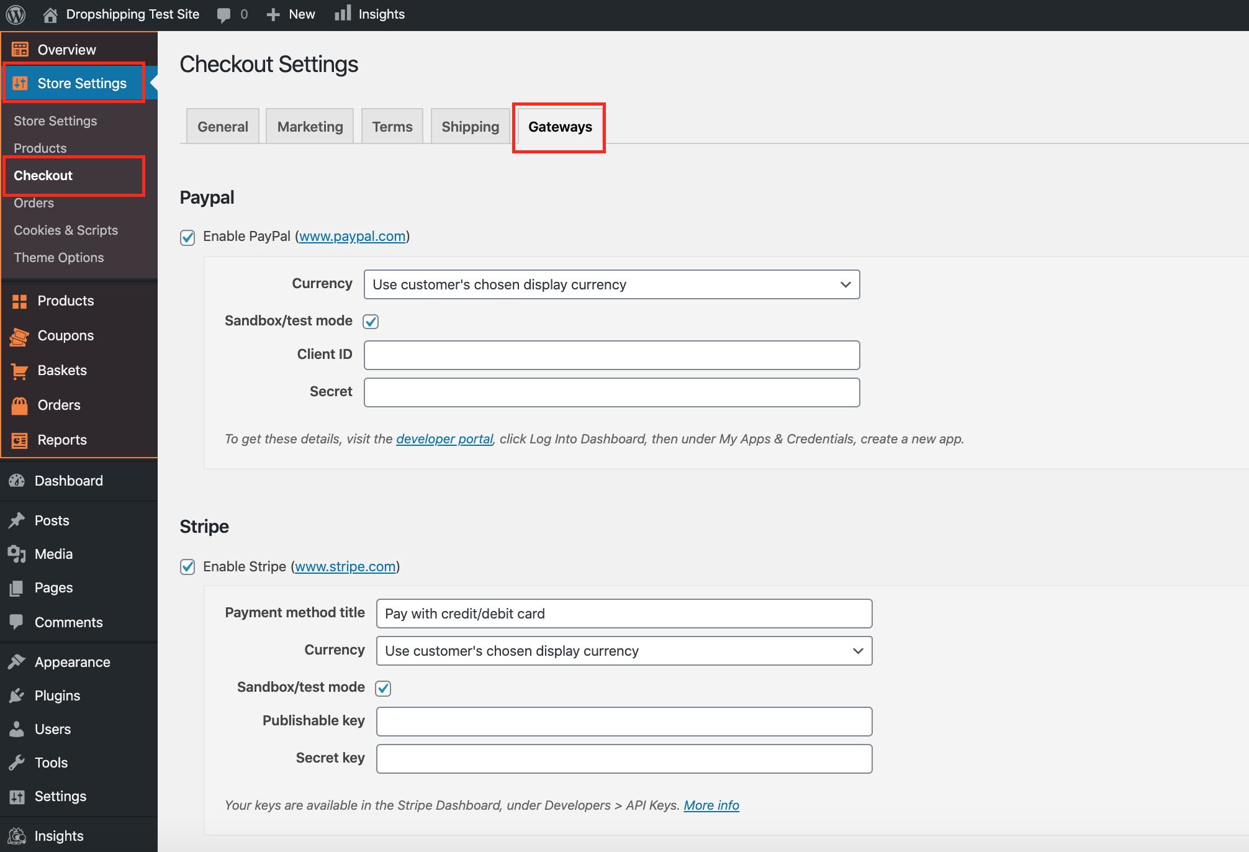Uncheck the Enable Stripe checkbox
Screen dimensions: 1249x852
[x=187, y=567]
